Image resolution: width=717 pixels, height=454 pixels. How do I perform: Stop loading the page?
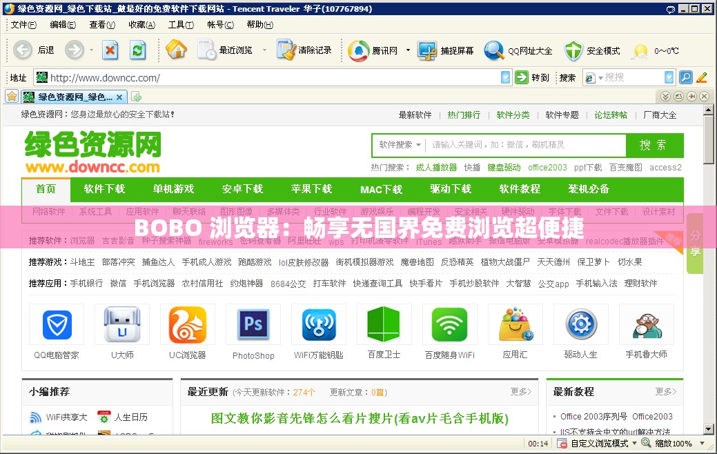point(110,50)
